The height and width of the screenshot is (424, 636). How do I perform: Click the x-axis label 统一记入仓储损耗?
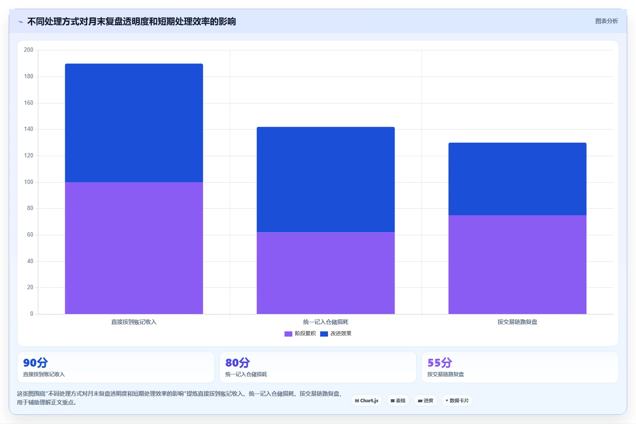point(326,322)
